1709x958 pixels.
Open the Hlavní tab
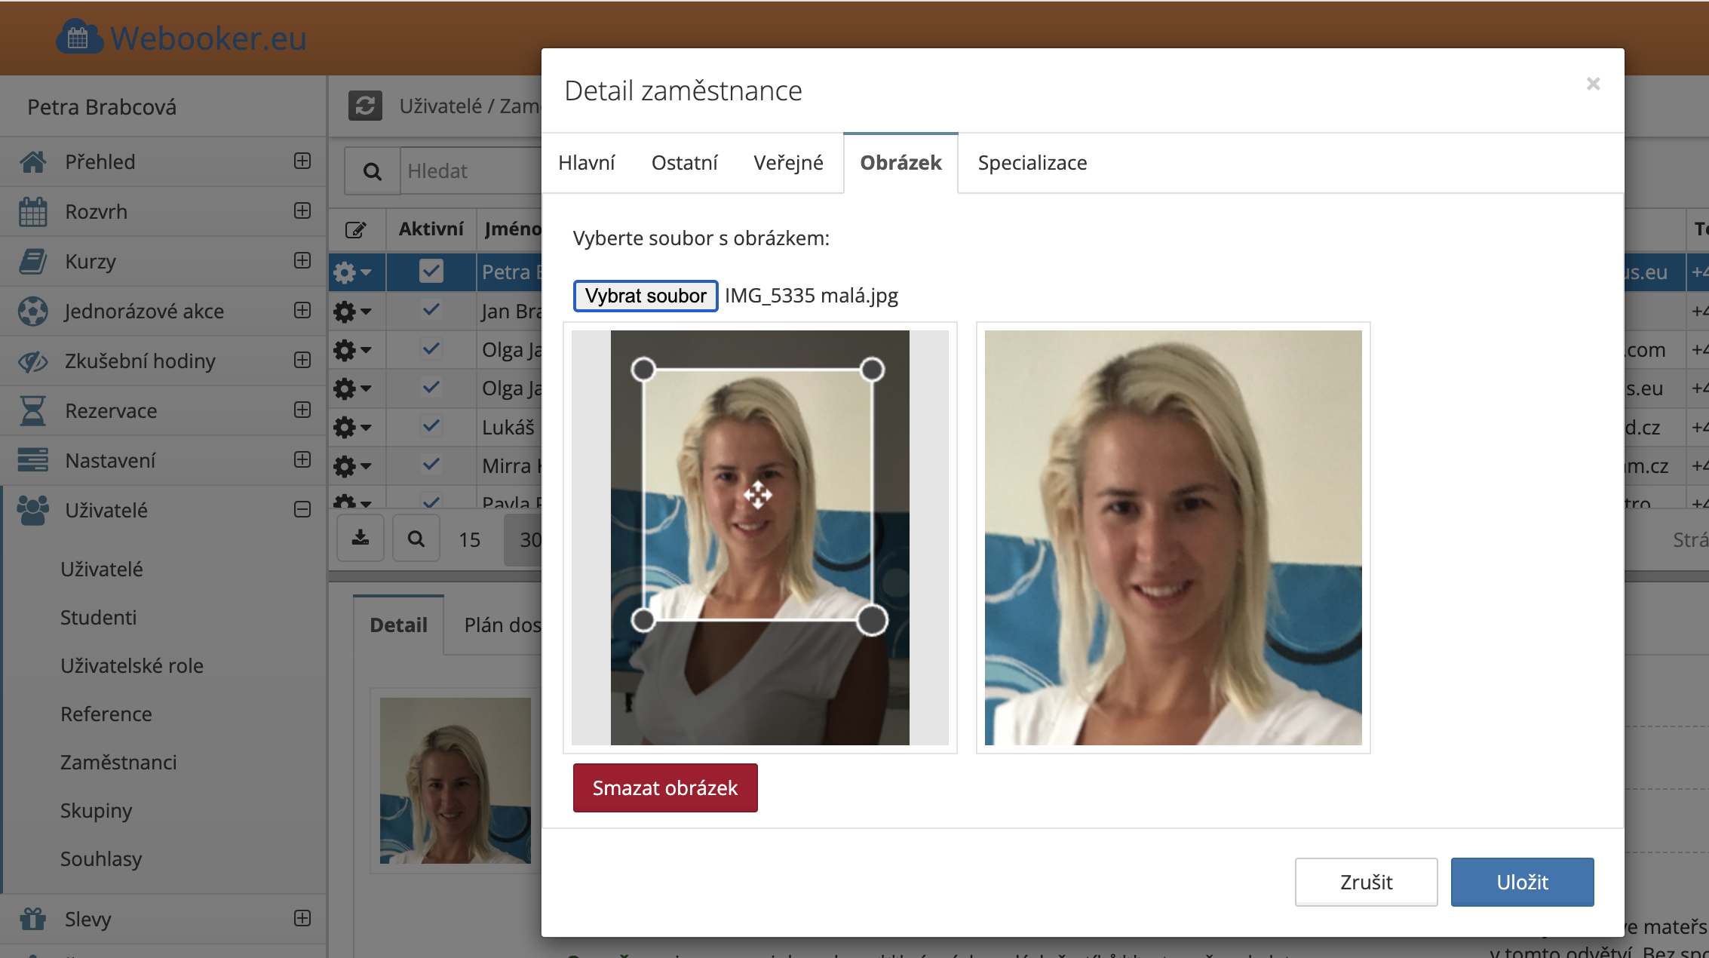tap(586, 163)
